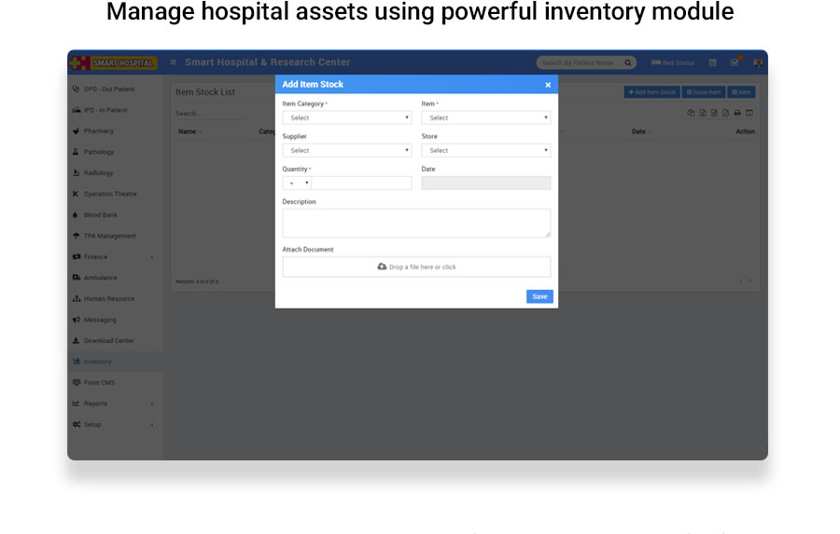The width and height of the screenshot is (840, 534).
Task: Expand the Finance sidebar menu
Action: 95,257
